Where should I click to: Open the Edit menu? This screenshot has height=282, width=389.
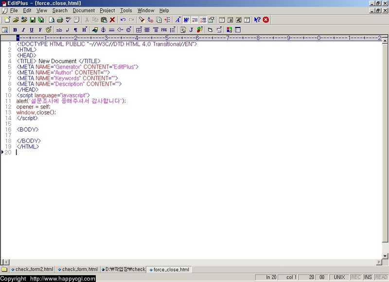pos(27,10)
